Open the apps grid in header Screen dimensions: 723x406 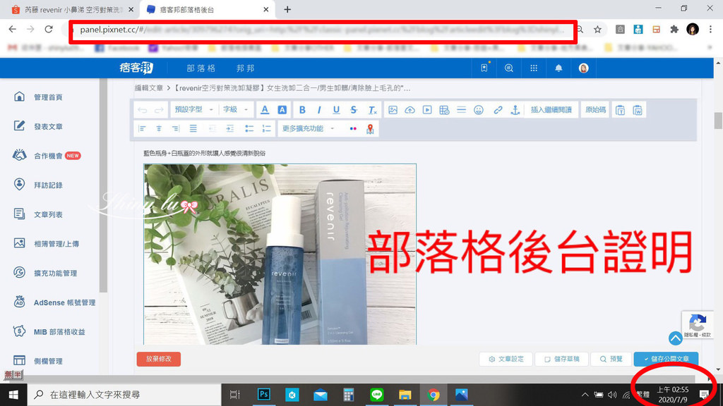click(534, 68)
